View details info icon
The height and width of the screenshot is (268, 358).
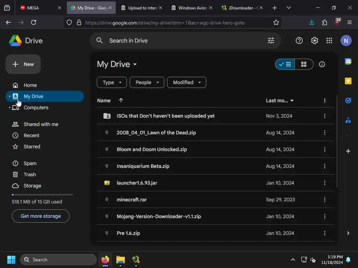click(322, 64)
